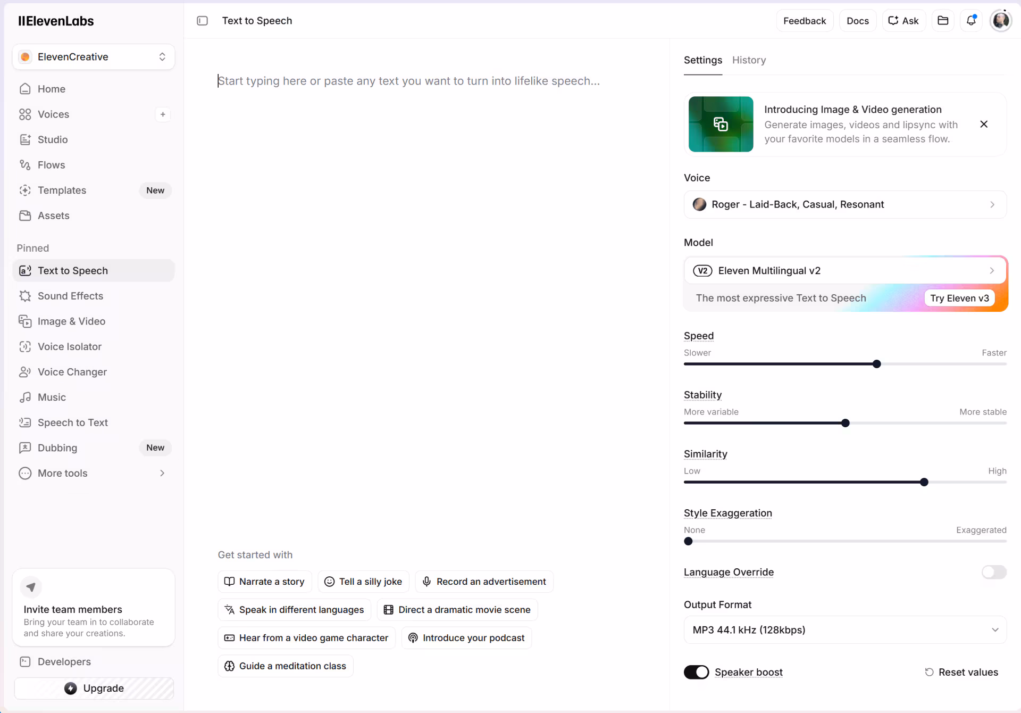Screen dimensions: 1021x713
Task: Click Invite team members card title
Action: (73, 609)
